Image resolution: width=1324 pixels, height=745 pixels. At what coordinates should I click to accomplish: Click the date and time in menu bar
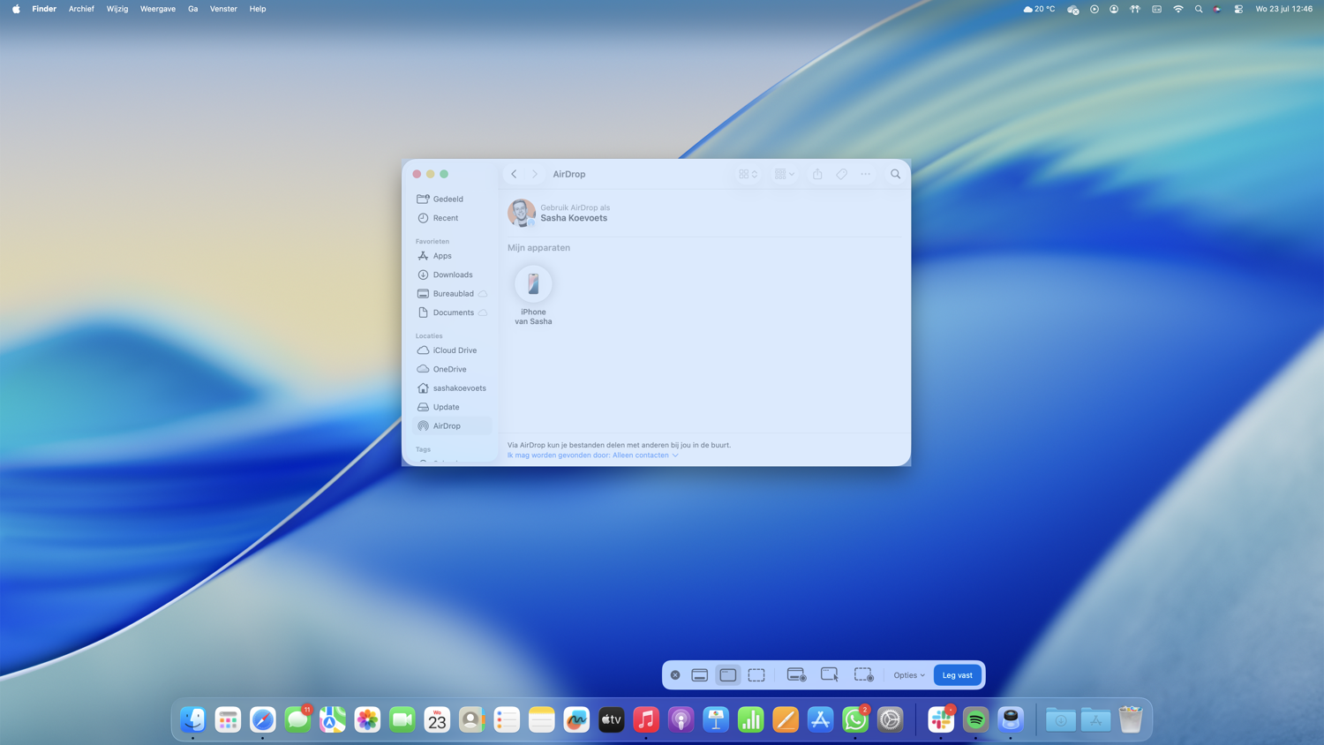coord(1284,9)
